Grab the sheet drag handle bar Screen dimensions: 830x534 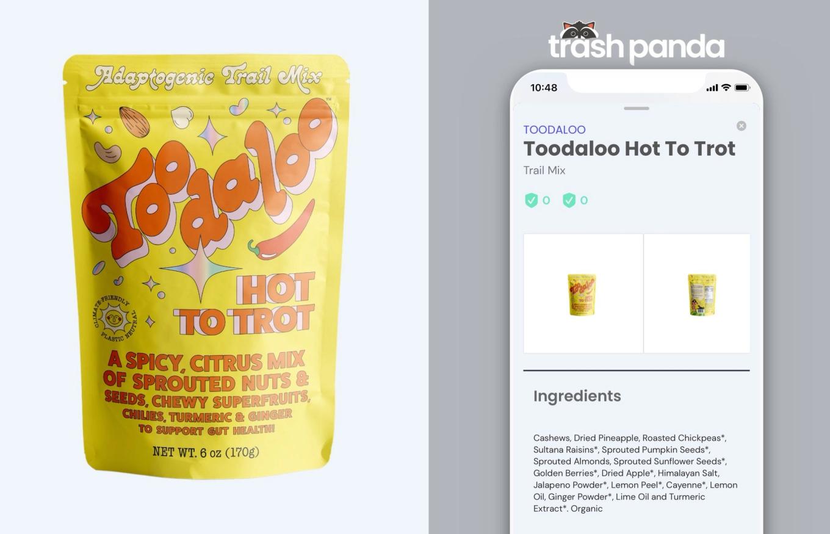[637, 109]
